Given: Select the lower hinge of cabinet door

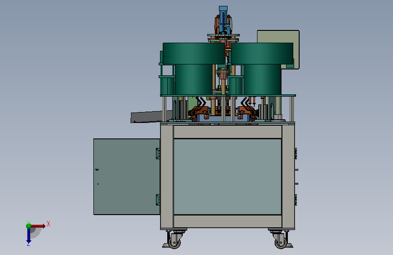Looking at the screenshot, I should (158, 200).
